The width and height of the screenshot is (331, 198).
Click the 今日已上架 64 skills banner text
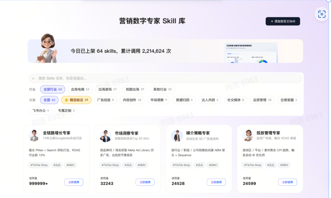(121, 51)
